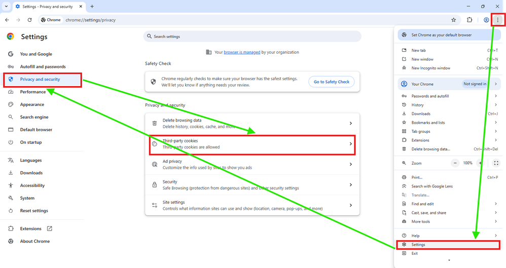Viewport: 506px width, 268px height.
Task: Expand Security row chevron
Action: [x=351, y=185]
